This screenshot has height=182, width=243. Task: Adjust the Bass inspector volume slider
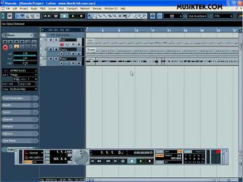(25, 54)
